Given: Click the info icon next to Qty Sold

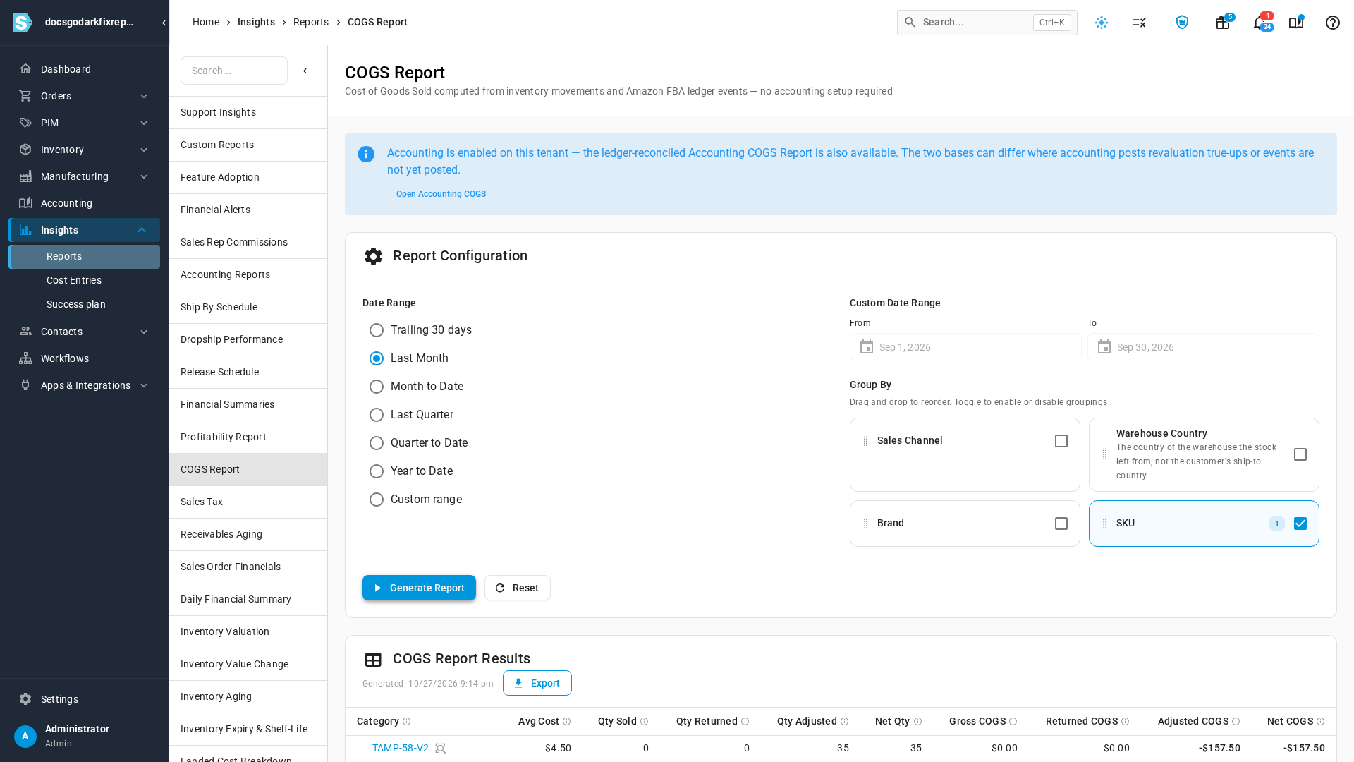Looking at the screenshot, I should [644, 722].
